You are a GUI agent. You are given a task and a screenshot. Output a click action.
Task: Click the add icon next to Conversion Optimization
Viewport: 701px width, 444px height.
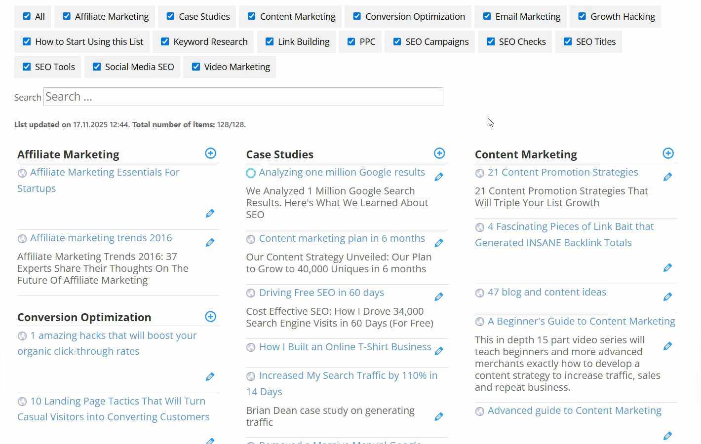click(211, 316)
